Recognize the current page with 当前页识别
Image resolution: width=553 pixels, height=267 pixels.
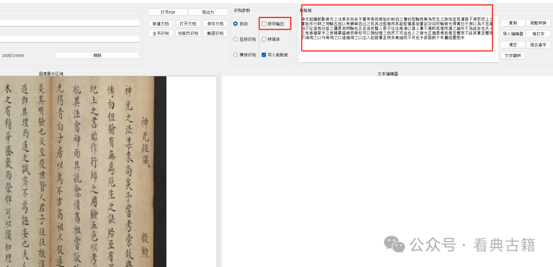pos(188,33)
